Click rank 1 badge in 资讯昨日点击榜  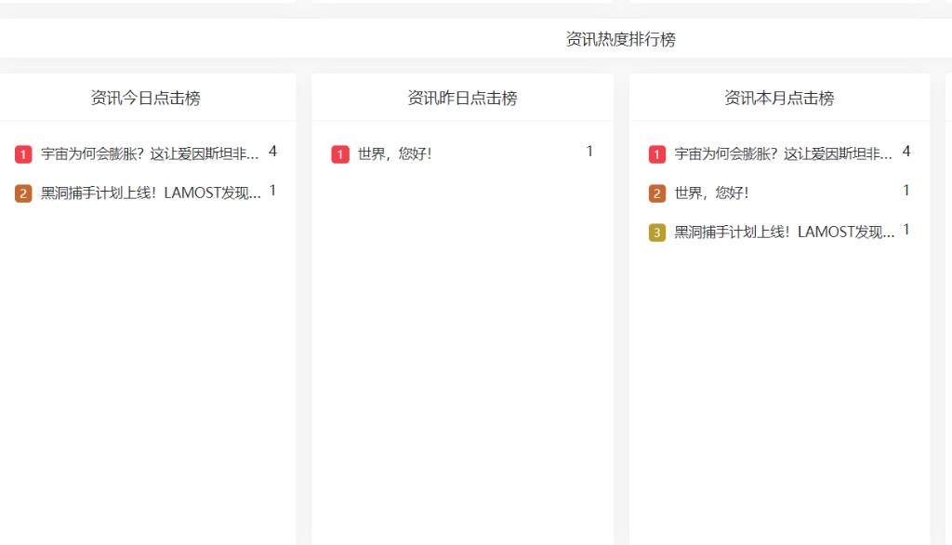point(340,154)
